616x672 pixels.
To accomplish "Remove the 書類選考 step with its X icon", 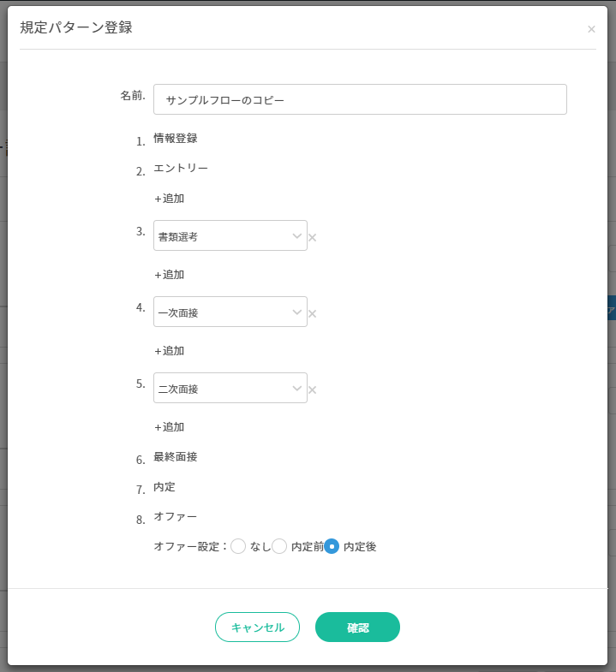I will click(313, 237).
